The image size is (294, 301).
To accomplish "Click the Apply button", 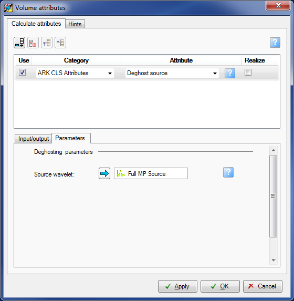I will pyautogui.click(x=177, y=286).
